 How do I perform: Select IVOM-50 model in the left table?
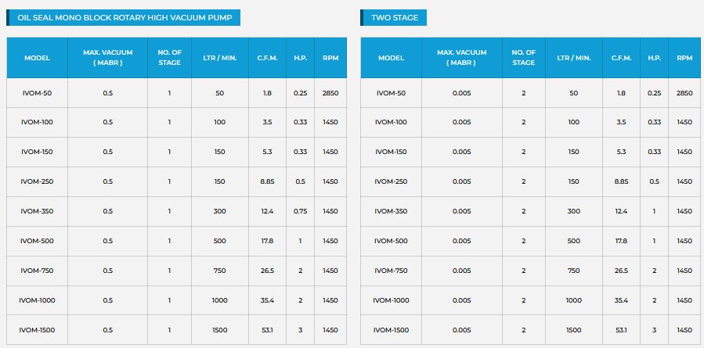(x=37, y=93)
